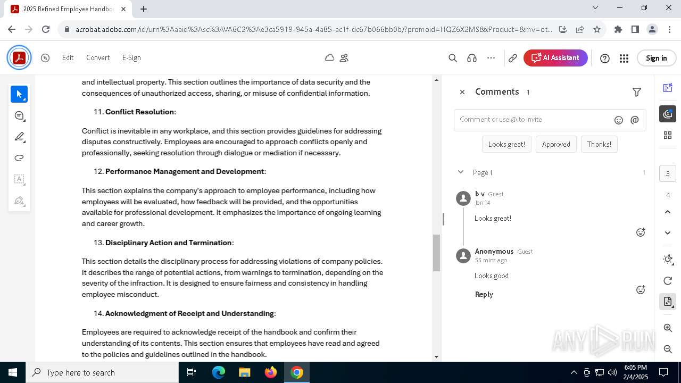681x383 pixels.
Task: Open a new browser tab
Action: (x=144, y=9)
